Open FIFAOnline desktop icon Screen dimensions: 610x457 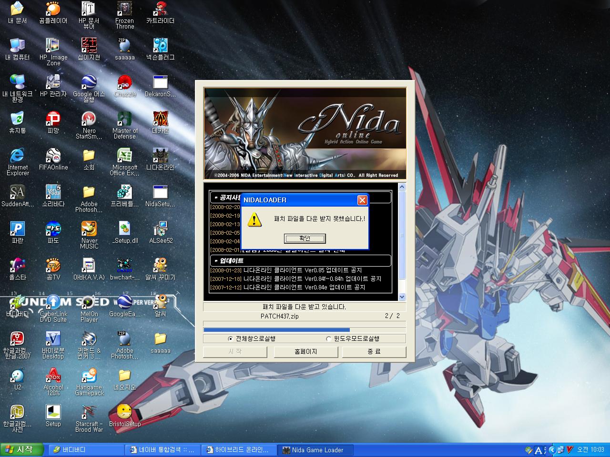[53, 156]
